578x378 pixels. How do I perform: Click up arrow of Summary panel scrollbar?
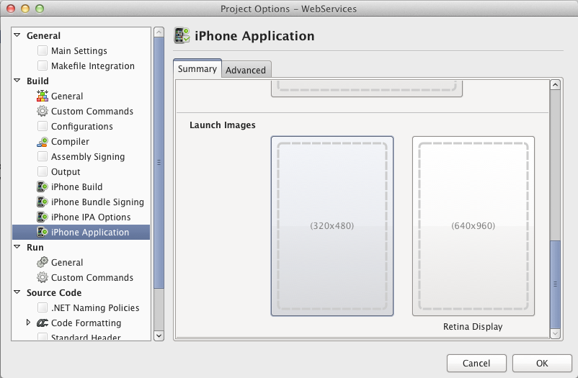point(555,85)
